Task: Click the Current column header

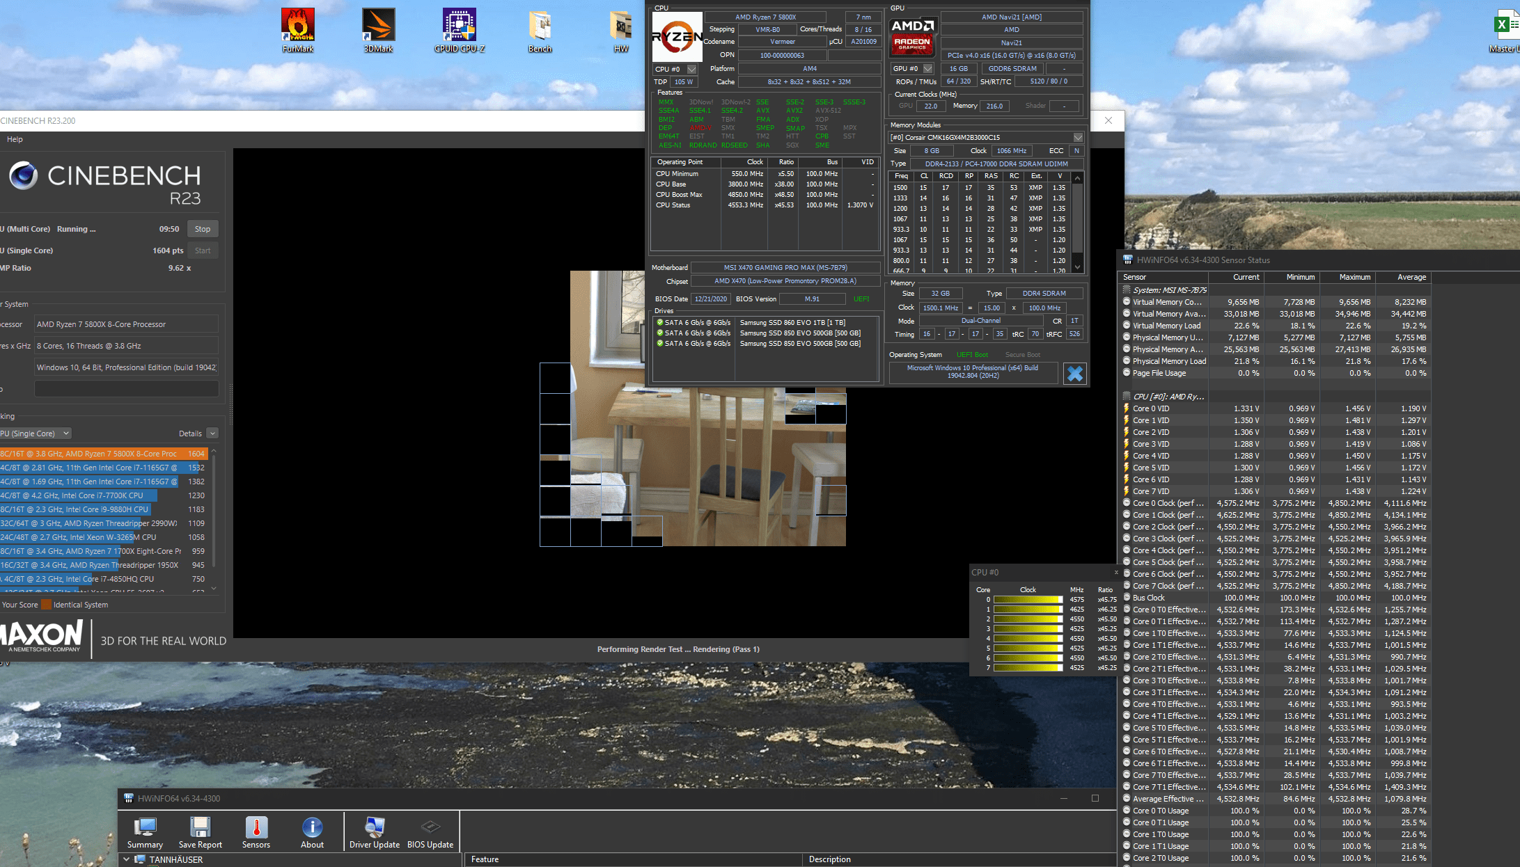Action: point(1236,277)
